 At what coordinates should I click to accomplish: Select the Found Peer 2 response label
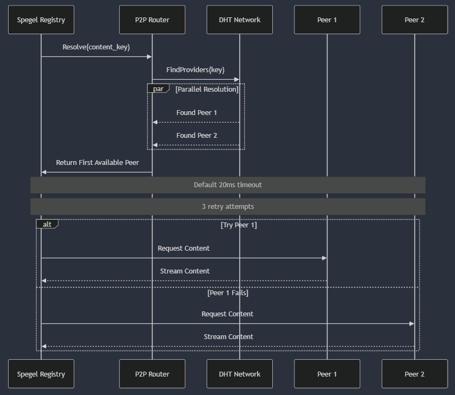point(196,136)
